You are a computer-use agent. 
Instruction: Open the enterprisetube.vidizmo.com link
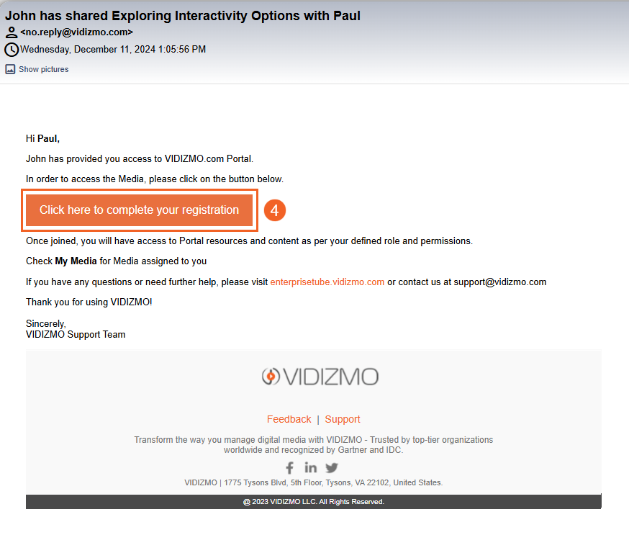pos(327,282)
